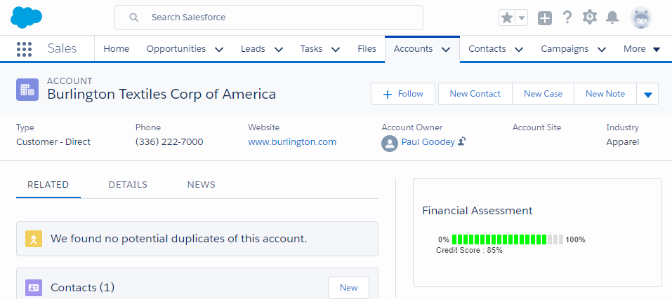Click the Credit Score : 85% label
This screenshot has width=672, height=299.
click(469, 250)
